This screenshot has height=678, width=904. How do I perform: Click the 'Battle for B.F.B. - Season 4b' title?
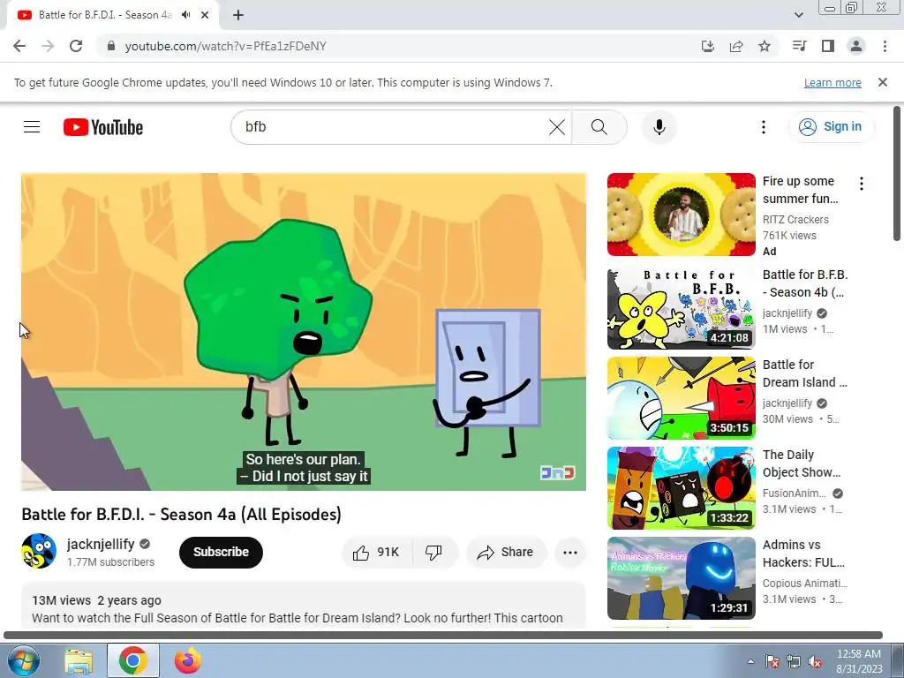pyautogui.click(x=805, y=283)
